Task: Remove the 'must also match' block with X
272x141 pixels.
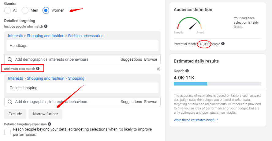Action: [x=158, y=69]
